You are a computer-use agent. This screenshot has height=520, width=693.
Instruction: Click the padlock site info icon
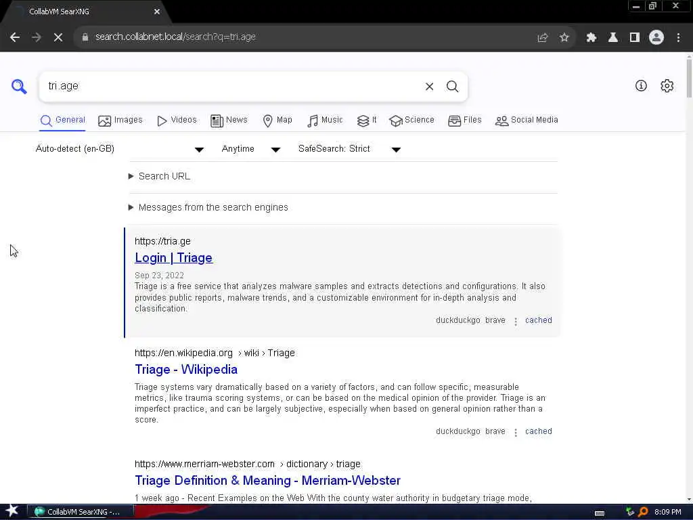coord(85,37)
